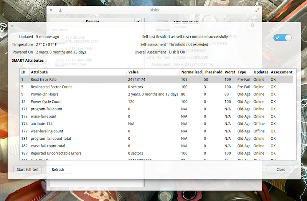
Task: Select the wear-leveling-count row
Action: (157, 131)
